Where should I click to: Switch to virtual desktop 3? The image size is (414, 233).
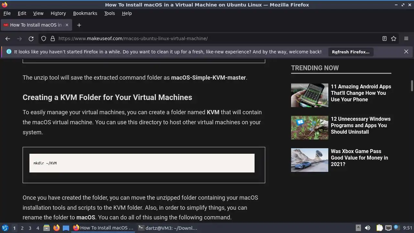[x=30, y=228]
